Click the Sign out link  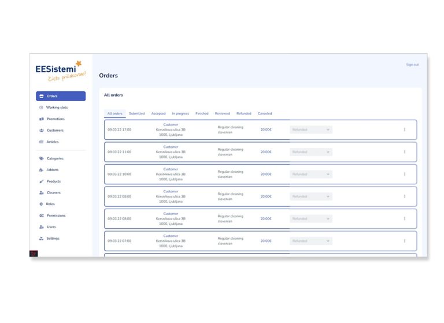tap(412, 65)
